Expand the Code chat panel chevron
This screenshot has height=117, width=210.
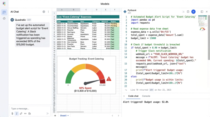pos(124,96)
